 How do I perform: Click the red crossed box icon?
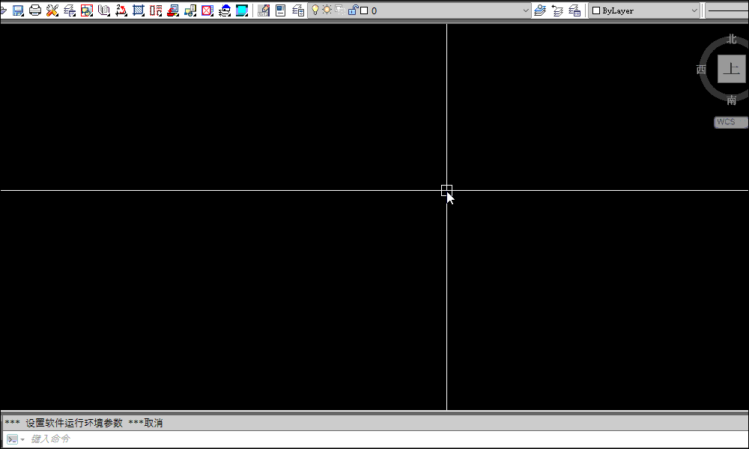click(x=207, y=10)
